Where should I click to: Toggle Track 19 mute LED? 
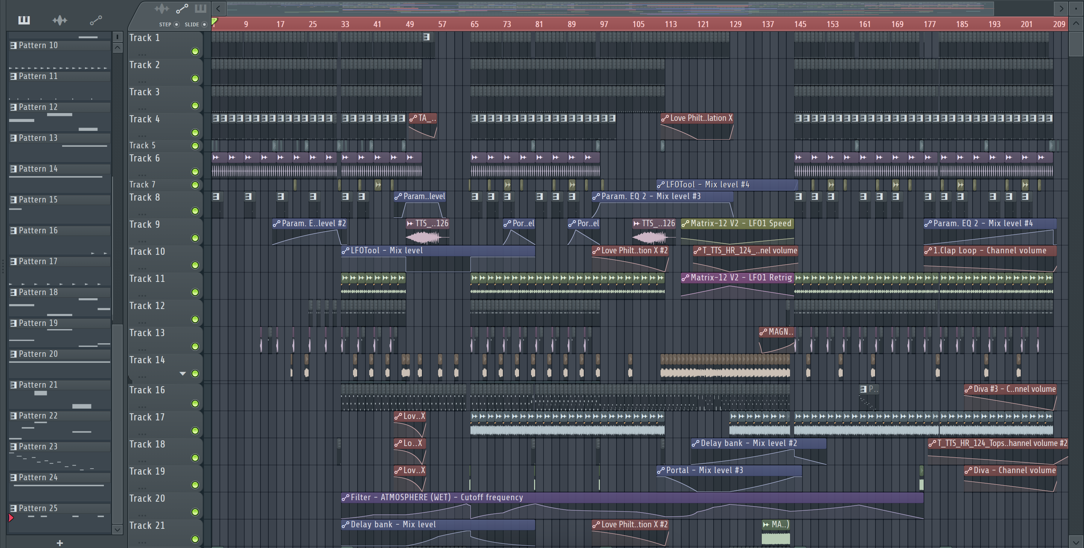[195, 485]
